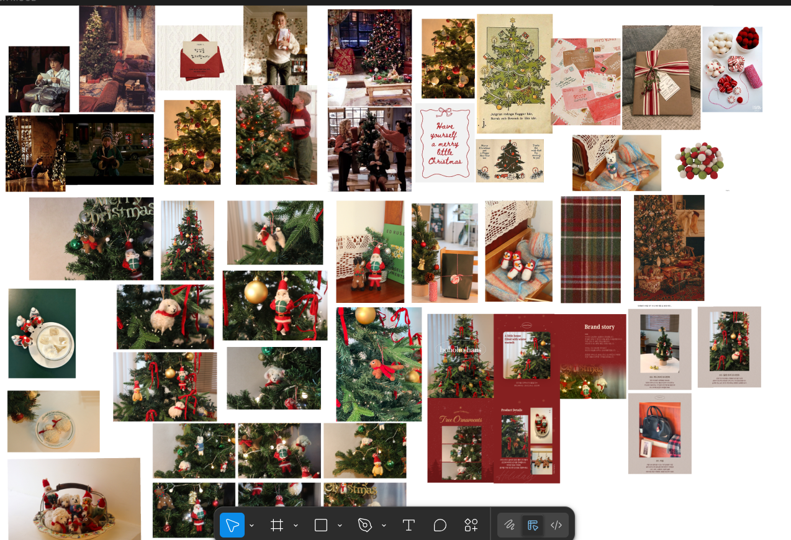Select the Move tool
This screenshot has width=791, height=540.
click(232, 526)
